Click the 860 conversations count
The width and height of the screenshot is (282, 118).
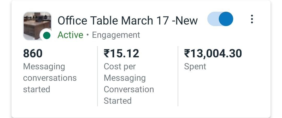click(x=33, y=54)
